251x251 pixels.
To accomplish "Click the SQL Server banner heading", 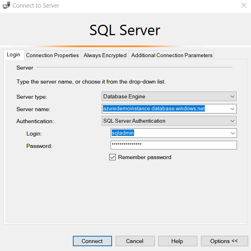I will (125, 31).
